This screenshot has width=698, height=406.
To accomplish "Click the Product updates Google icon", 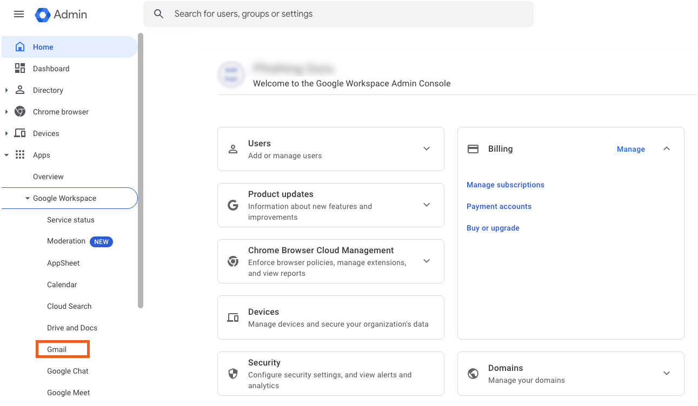I will pyautogui.click(x=233, y=205).
